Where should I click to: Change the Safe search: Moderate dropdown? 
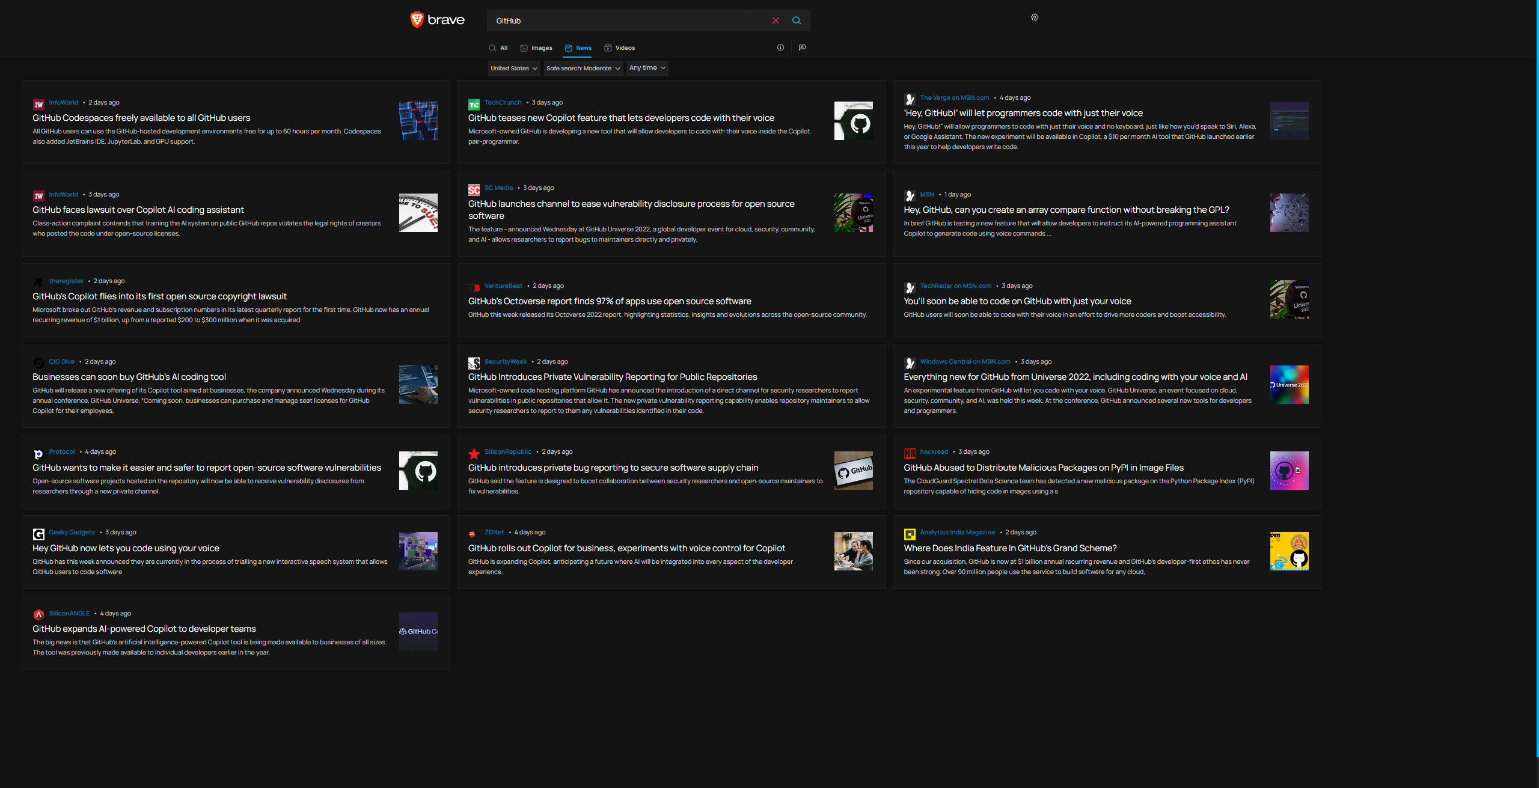click(x=583, y=68)
